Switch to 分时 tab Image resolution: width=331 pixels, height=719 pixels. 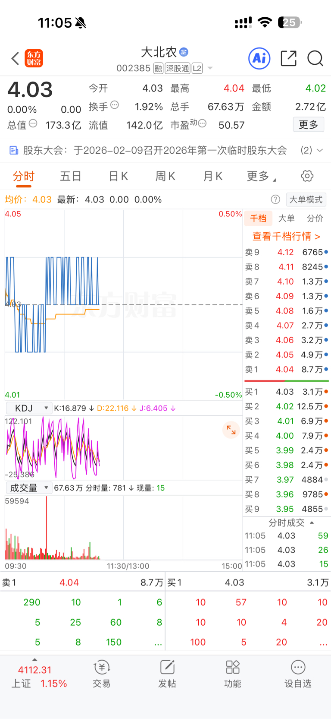(x=24, y=176)
